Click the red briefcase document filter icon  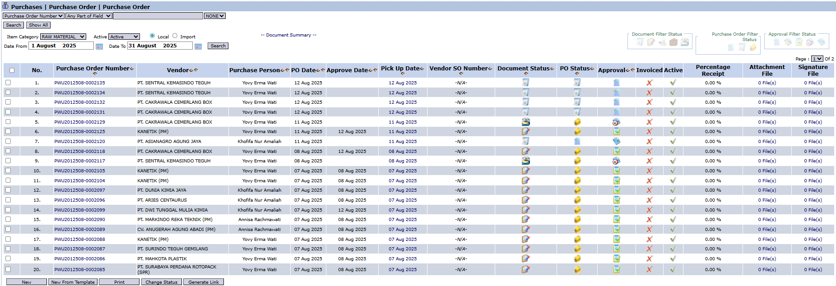click(x=673, y=42)
